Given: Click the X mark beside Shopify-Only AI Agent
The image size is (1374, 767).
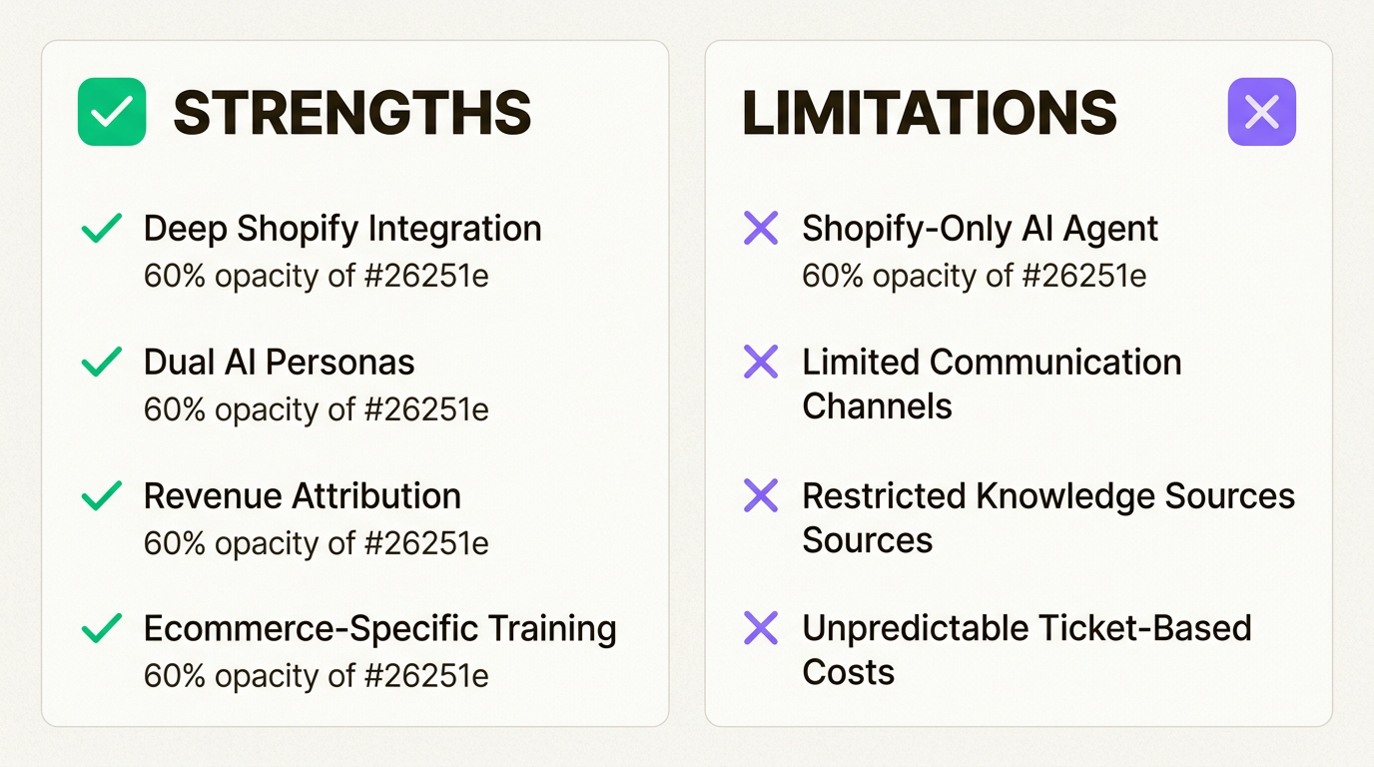Looking at the screenshot, I should click(x=761, y=229).
